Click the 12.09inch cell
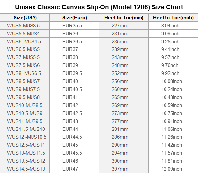Viewport: 198px width, 173px height. [173, 169]
